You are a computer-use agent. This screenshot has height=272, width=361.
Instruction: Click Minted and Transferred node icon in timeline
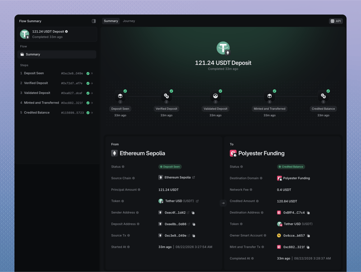tap(269, 96)
